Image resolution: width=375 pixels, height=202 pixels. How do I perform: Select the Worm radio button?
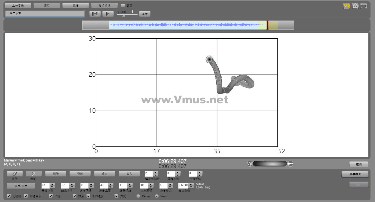157,196
